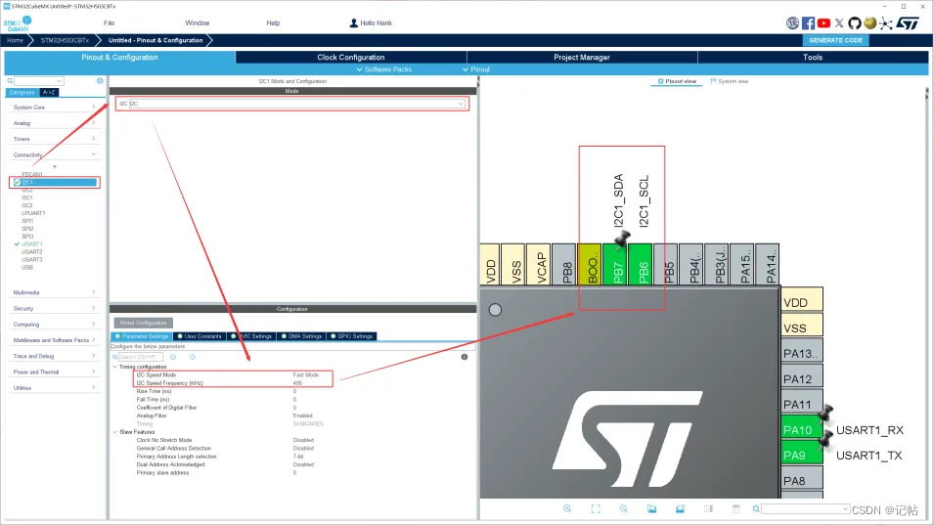Click the horizontal flip view icon
The image size is (933, 525).
[x=736, y=509]
